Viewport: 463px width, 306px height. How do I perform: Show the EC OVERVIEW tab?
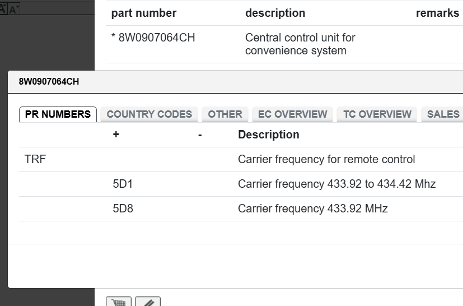pos(292,114)
